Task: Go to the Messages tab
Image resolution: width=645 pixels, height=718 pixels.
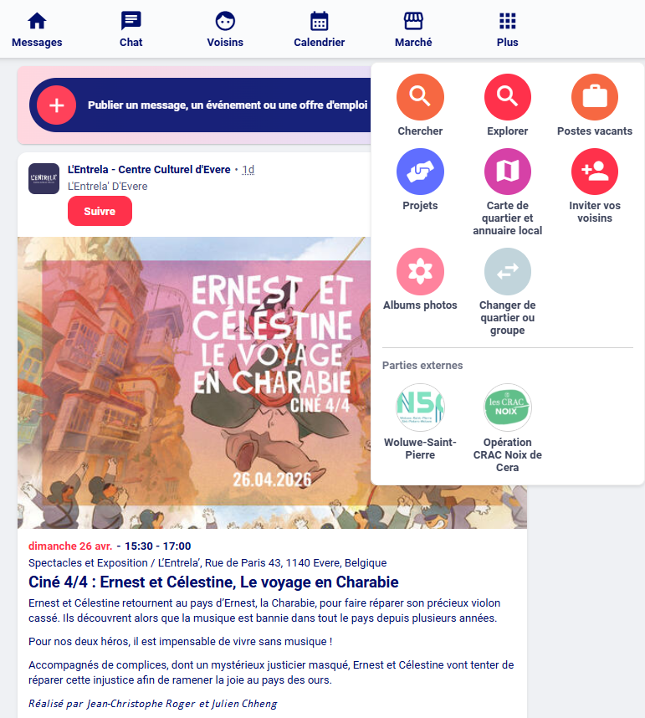Action: pyautogui.click(x=37, y=29)
